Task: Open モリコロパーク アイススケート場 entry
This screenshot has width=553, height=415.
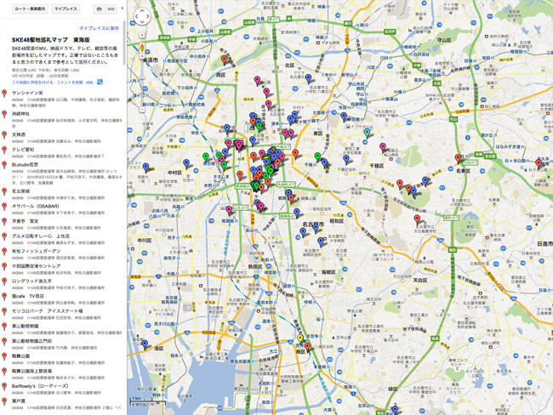Action: point(48,311)
